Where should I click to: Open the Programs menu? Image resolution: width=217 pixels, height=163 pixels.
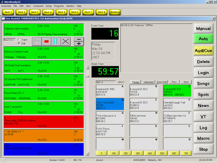(x=59, y=6)
